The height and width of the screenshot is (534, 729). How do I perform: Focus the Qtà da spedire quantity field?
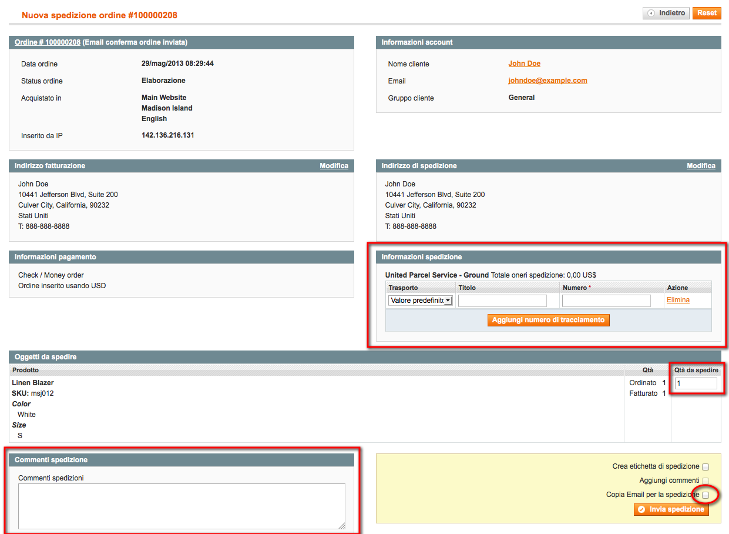click(x=696, y=383)
